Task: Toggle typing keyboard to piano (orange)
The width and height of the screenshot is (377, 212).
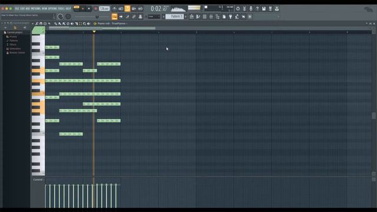Action: point(114,16)
